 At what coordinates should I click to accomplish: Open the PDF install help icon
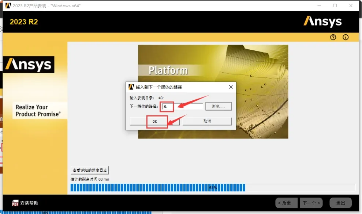pos(15,203)
